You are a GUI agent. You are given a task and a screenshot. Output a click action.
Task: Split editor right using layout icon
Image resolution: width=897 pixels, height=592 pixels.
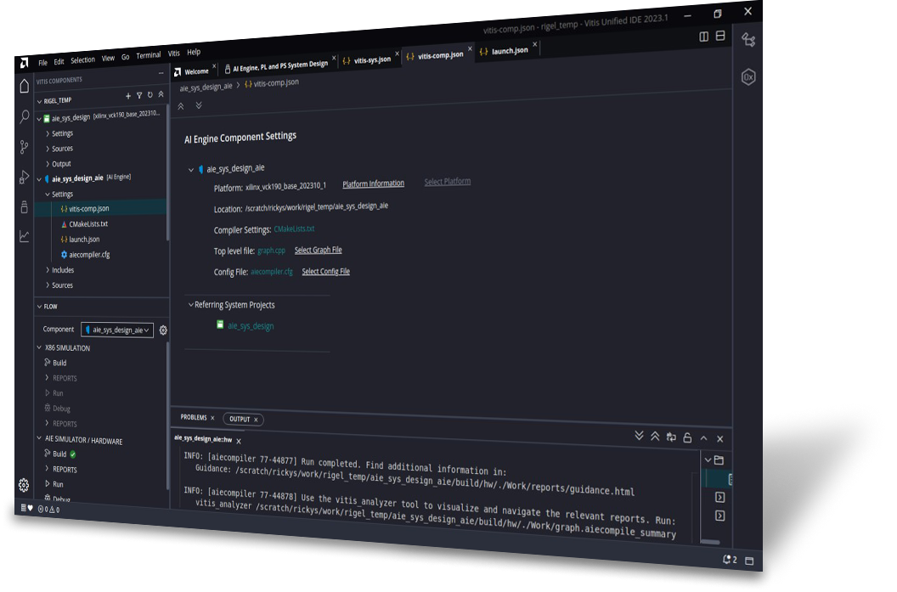click(703, 37)
